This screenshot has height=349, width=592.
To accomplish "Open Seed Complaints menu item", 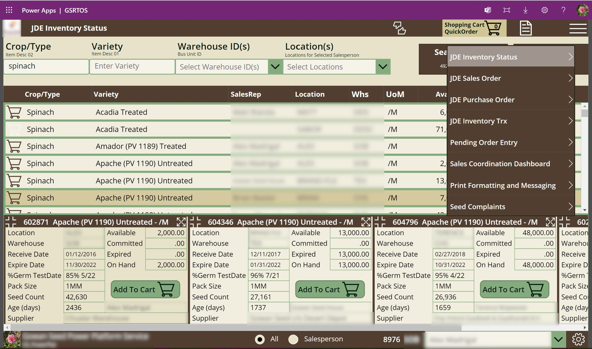I will point(511,206).
